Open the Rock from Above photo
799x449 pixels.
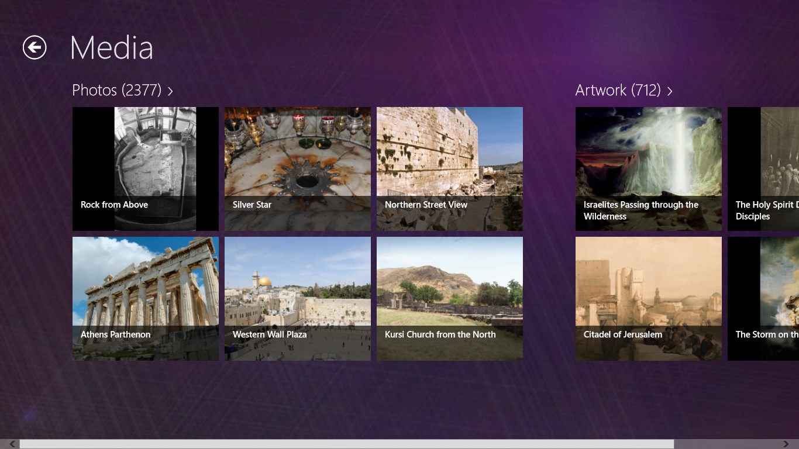point(146,169)
